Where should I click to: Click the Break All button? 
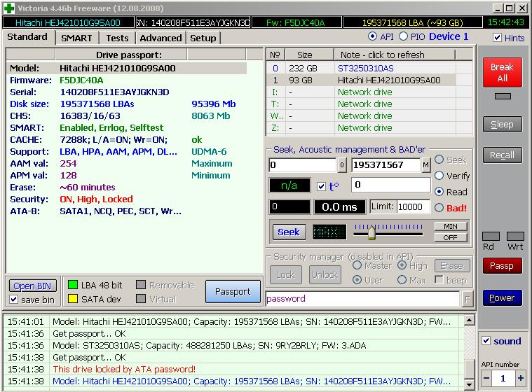(x=502, y=72)
